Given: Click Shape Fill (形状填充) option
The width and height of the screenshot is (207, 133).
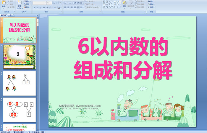Looking at the screenshot, I should [140, 1].
